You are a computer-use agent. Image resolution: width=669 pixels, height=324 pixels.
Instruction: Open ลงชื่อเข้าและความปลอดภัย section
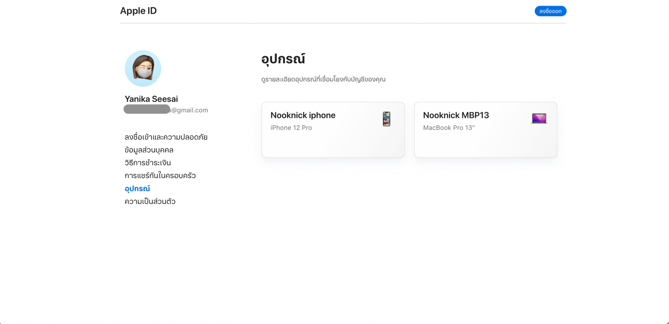tap(166, 137)
